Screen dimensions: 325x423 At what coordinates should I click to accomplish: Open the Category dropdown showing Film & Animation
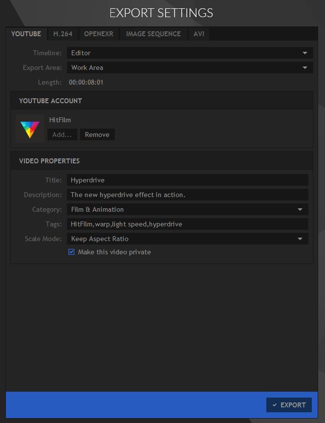(x=188, y=209)
